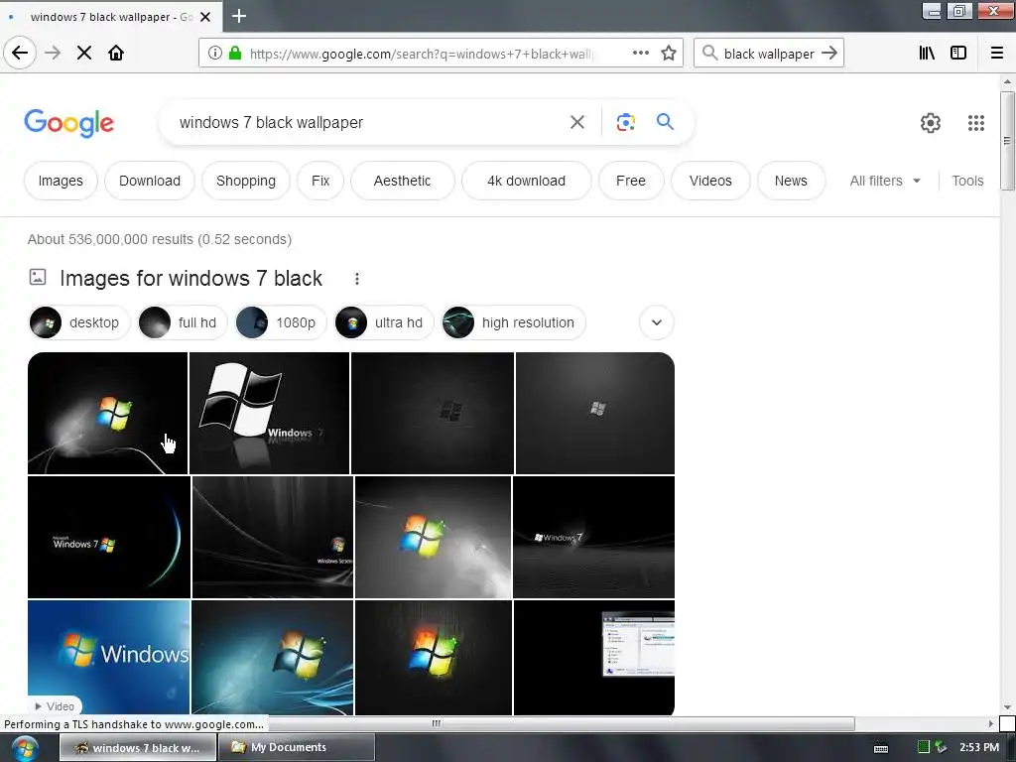Show site information icon in address bar
The width and height of the screenshot is (1016, 762).
click(x=215, y=54)
